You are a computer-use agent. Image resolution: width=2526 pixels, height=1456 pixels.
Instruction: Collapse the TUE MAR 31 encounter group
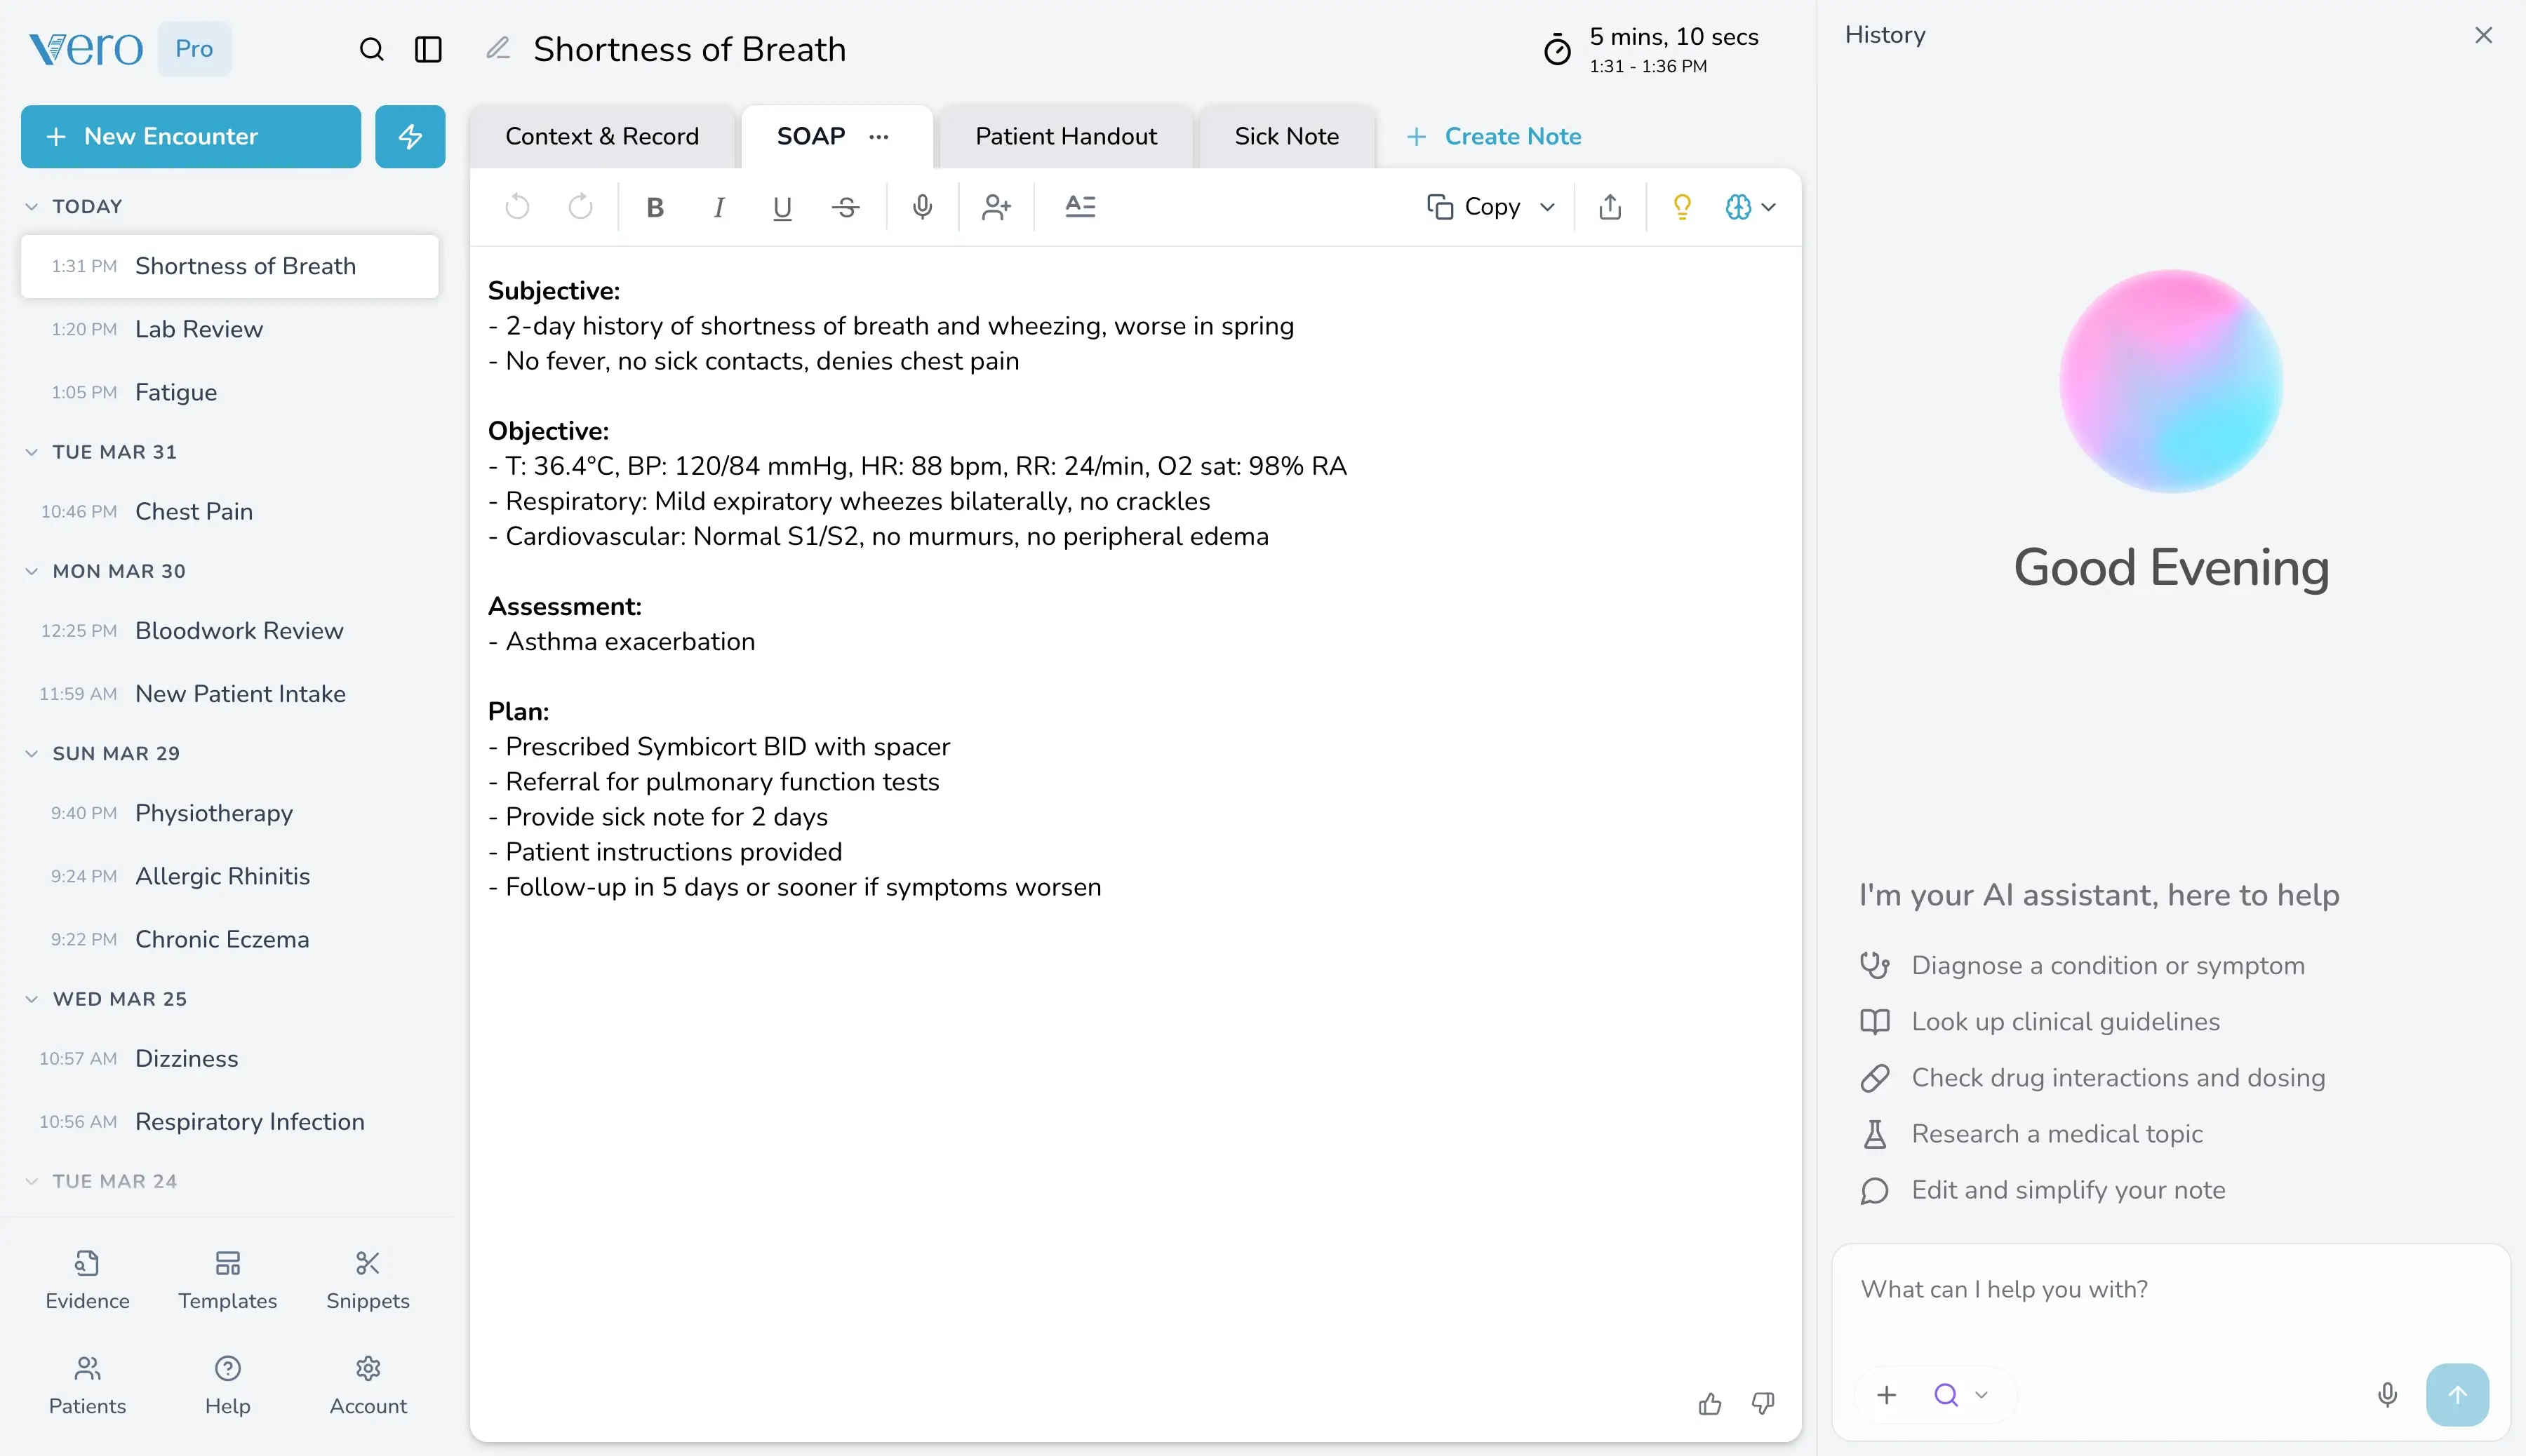(x=32, y=451)
